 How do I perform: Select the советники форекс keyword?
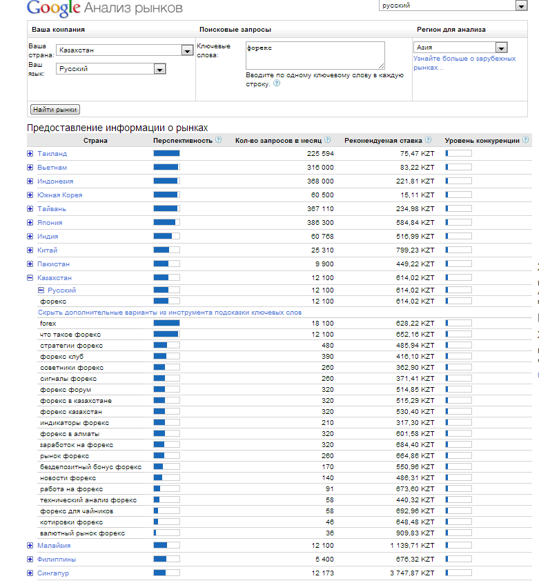pos(72,368)
